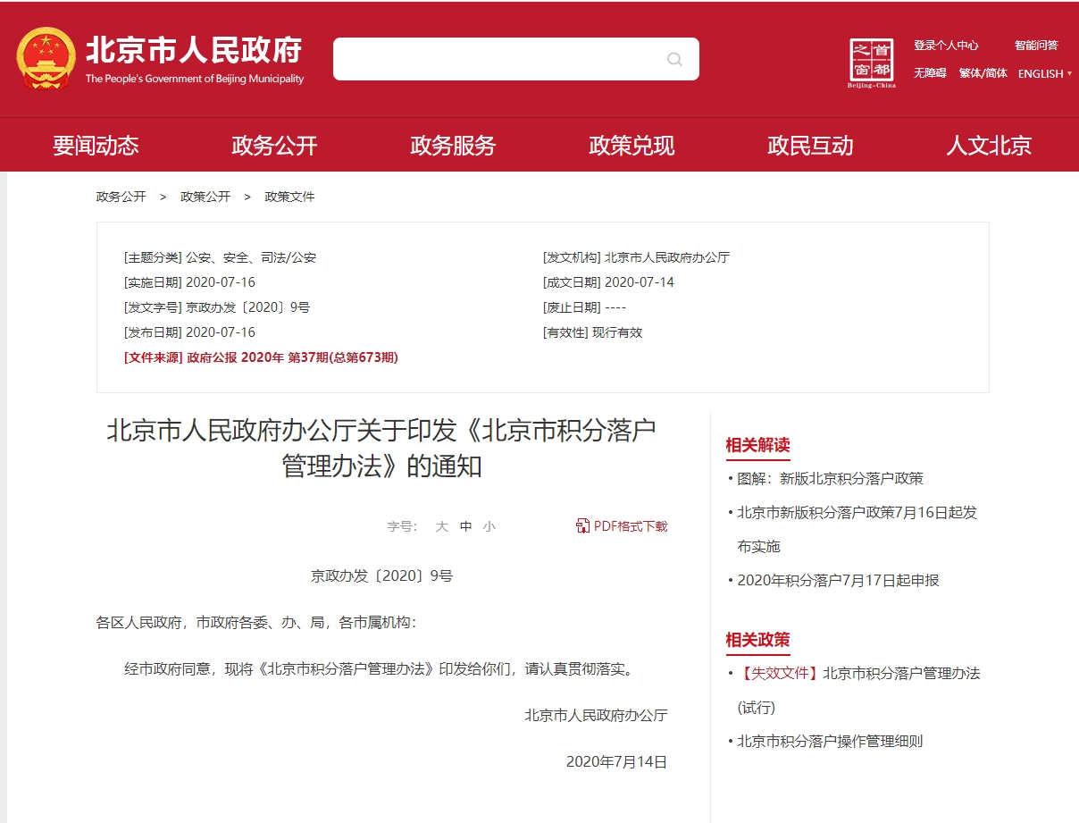Click the Beijing government emblem logo
1079x823 pixels.
(x=46, y=58)
